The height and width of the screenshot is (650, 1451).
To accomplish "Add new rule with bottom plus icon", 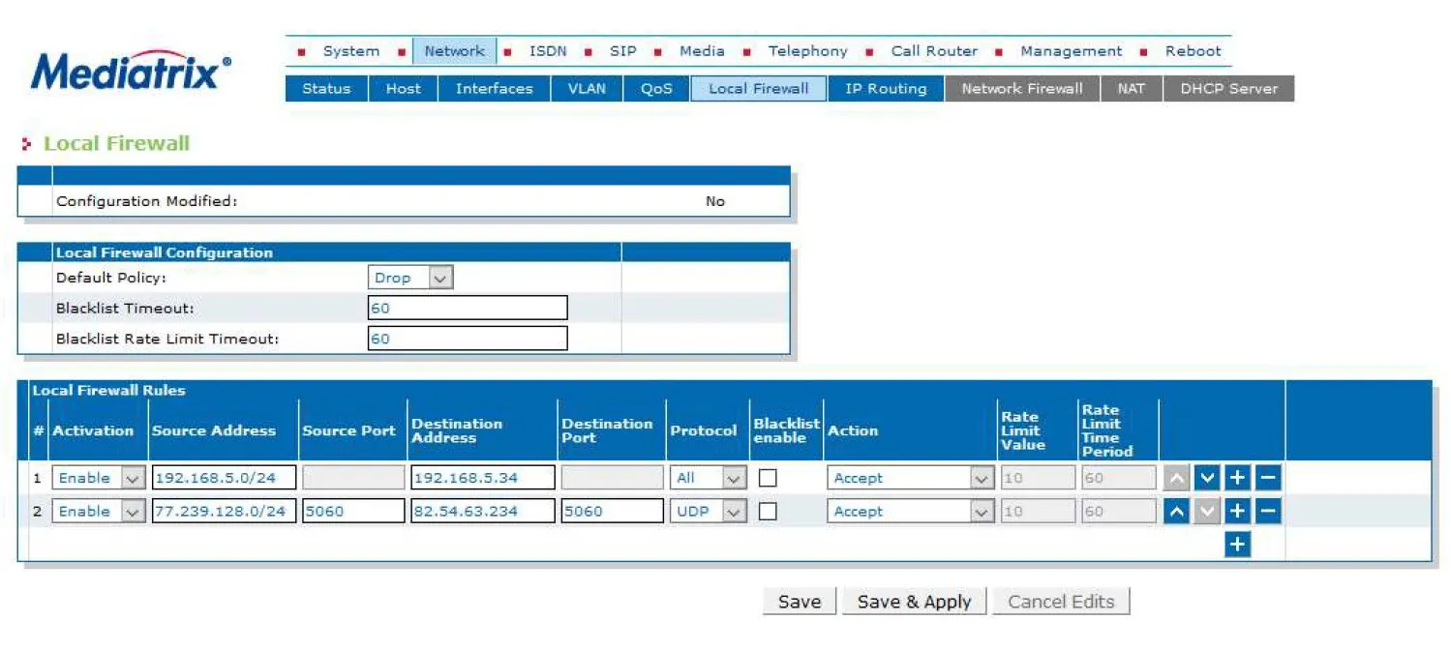I will [1237, 545].
